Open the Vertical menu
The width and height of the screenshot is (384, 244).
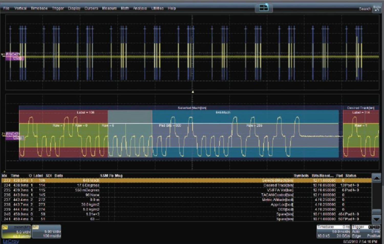tap(20, 8)
